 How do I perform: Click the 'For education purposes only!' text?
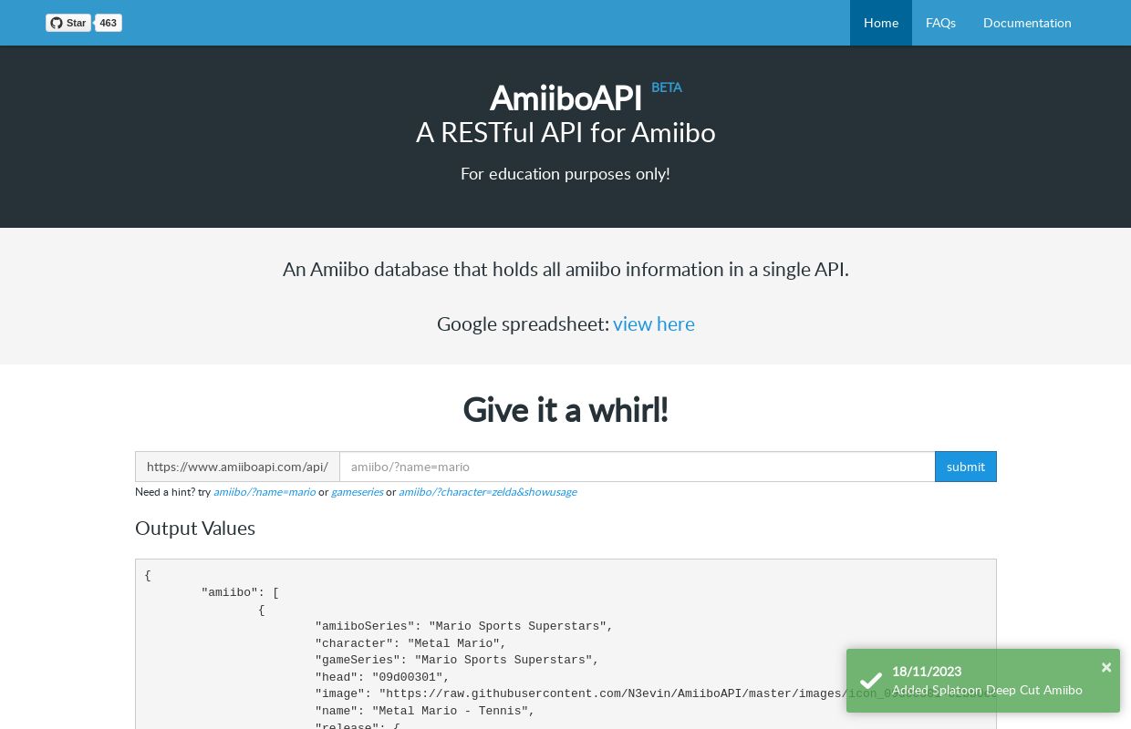565,173
